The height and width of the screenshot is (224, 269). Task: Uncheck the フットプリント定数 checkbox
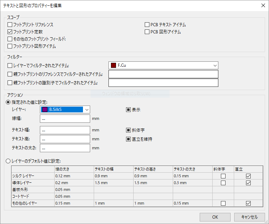[10, 32]
